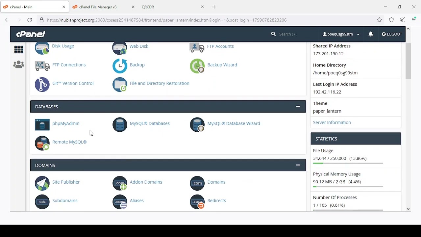Open the Remote MySQL icon

click(42, 143)
